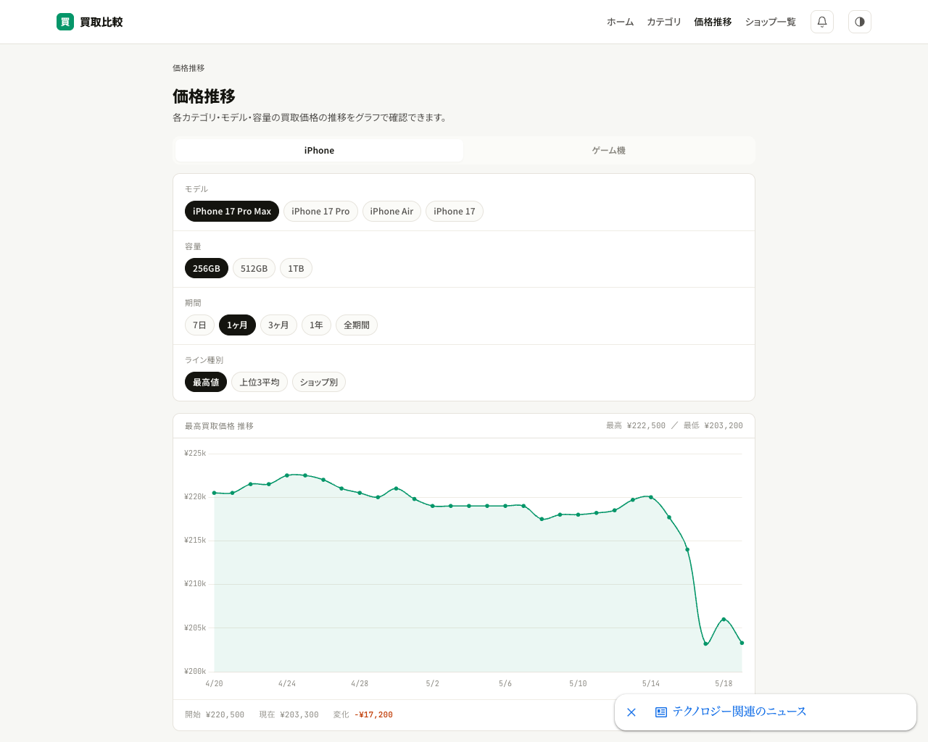Set period to 3ヶ月
928x742 pixels.
pos(278,325)
